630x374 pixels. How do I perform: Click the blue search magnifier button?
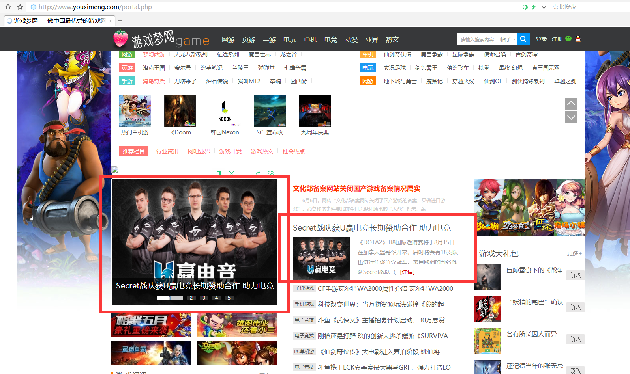(x=523, y=39)
